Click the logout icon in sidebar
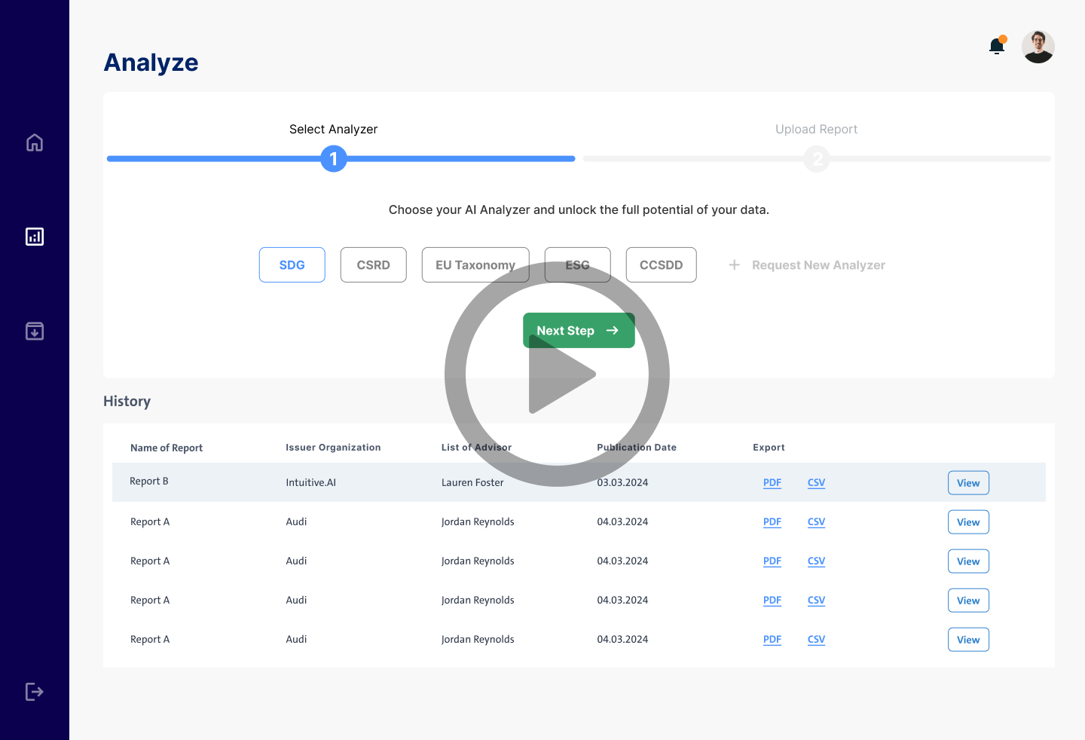Viewport: 1085px width, 740px height. coord(35,692)
